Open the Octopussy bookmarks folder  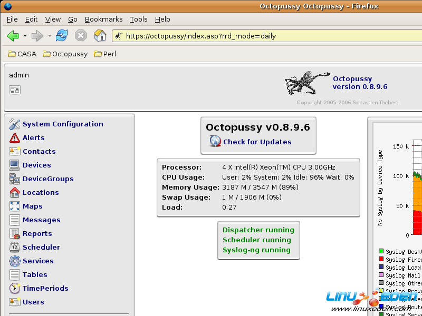[x=65, y=54]
